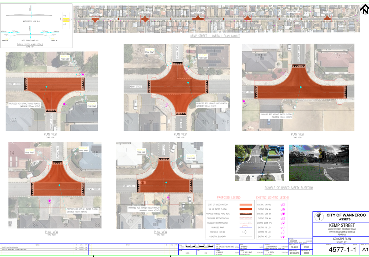Open the right raised platform example photo
This screenshot has height=257, width=369.
click(319, 163)
